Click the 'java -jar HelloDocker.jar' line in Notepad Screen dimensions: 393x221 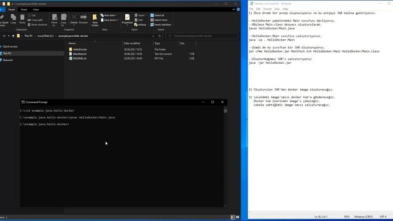[270, 63]
